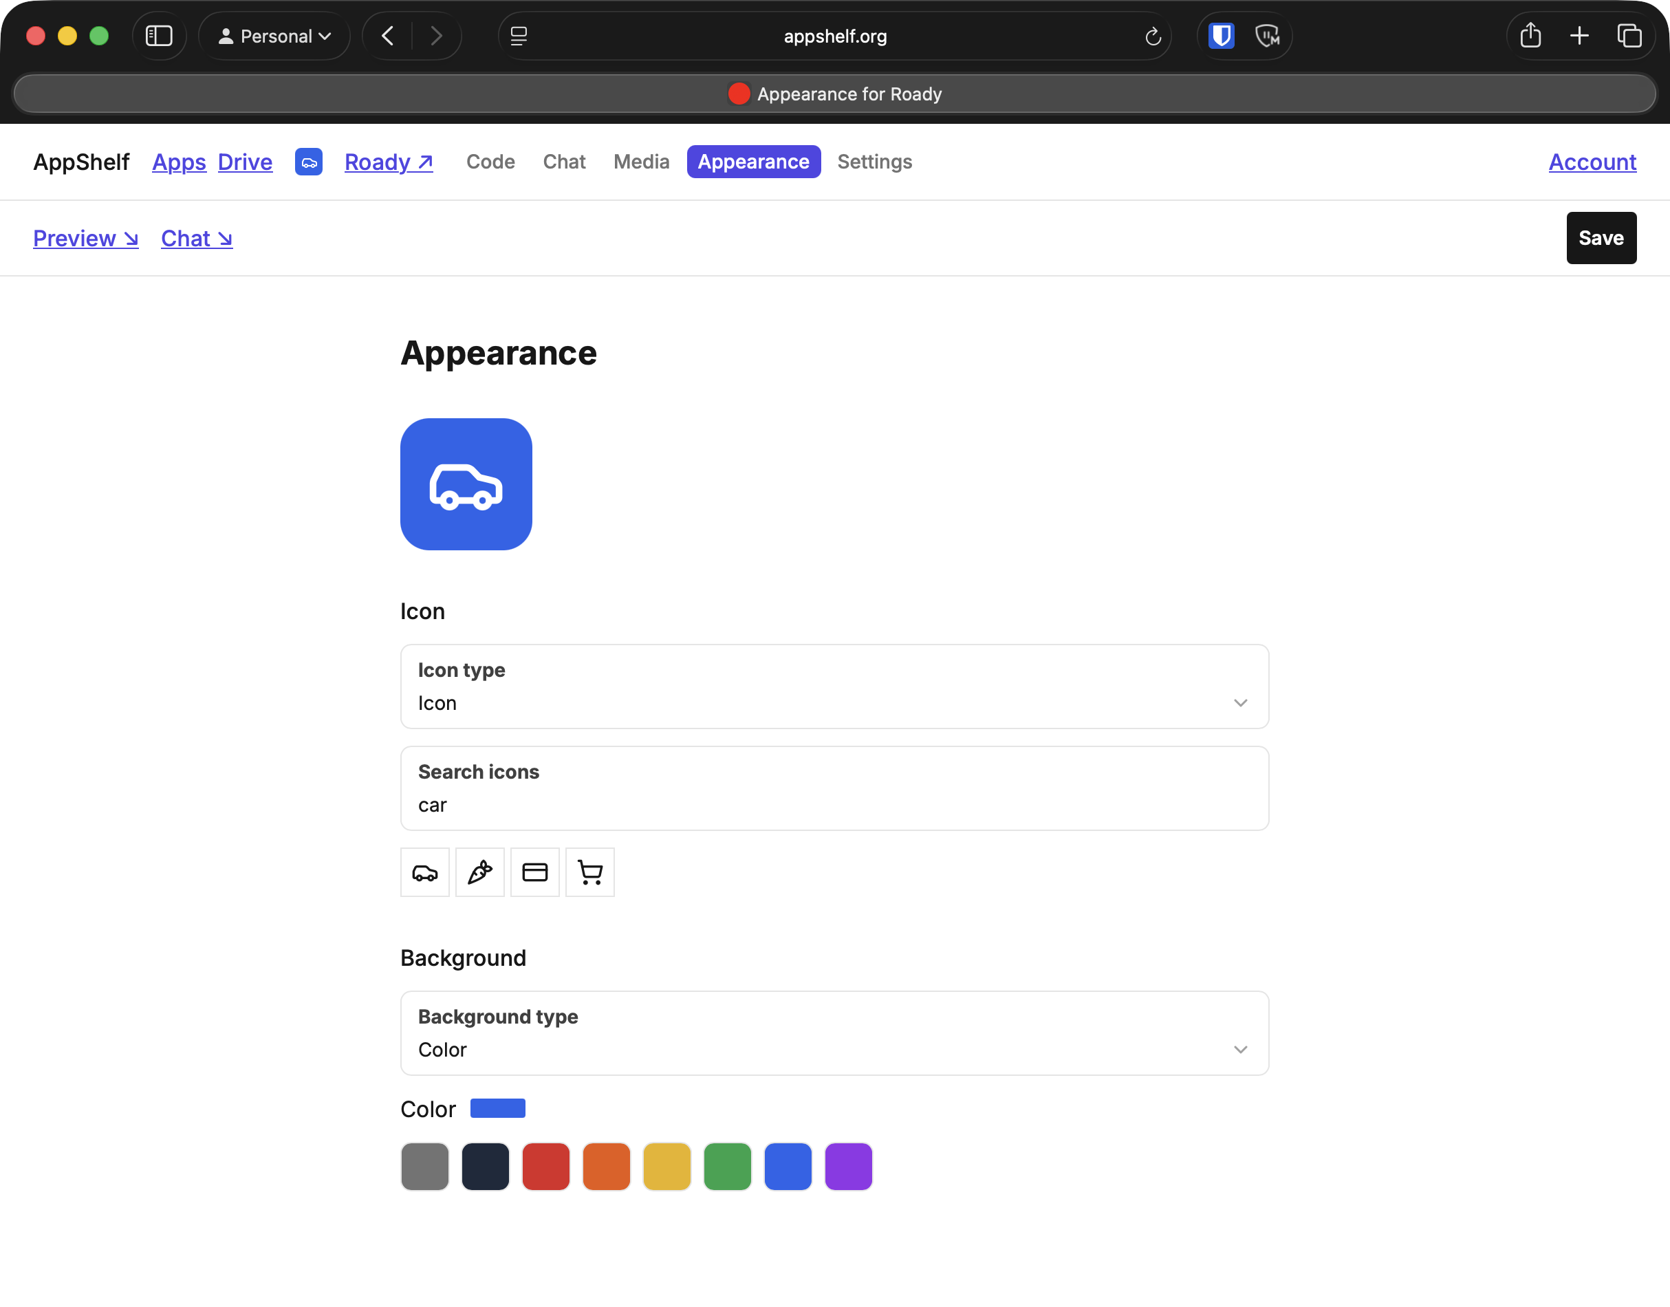
Task: Click the AppShelf logo text
Action: tap(81, 162)
